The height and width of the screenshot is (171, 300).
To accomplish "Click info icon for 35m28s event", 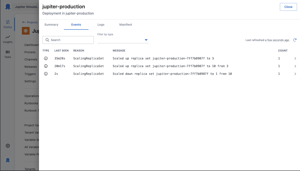I will point(46,58).
